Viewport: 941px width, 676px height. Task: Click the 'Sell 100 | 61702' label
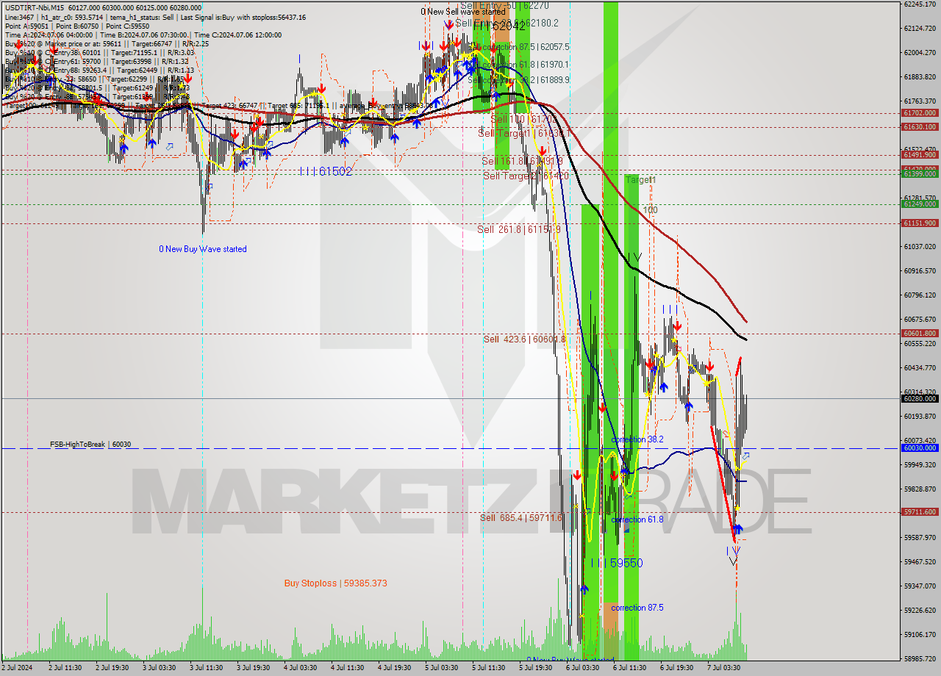[523, 118]
